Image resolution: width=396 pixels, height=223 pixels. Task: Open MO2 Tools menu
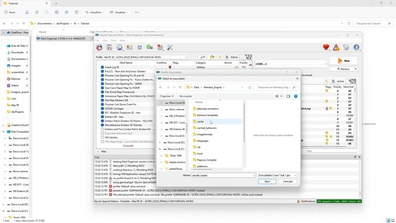point(114,40)
